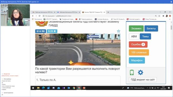173x97 pixels.
Task: Close the second webinar tab
Action: coord(79,12)
